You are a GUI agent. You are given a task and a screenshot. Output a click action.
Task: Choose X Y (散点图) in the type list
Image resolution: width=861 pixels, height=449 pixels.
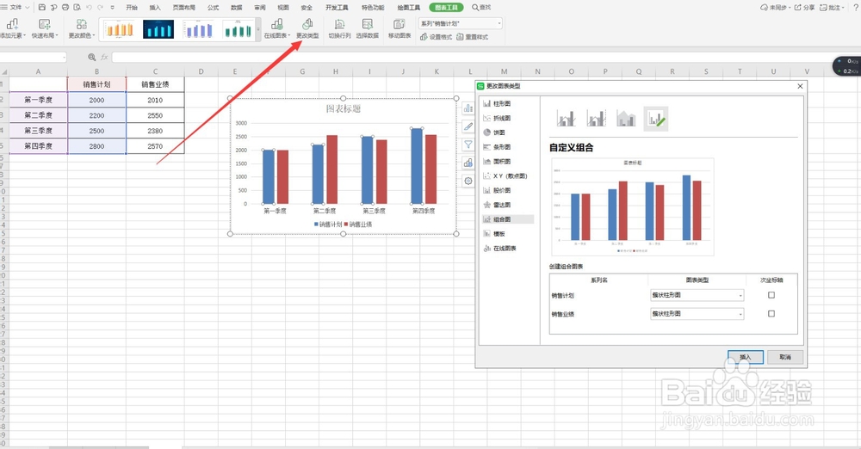505,175
